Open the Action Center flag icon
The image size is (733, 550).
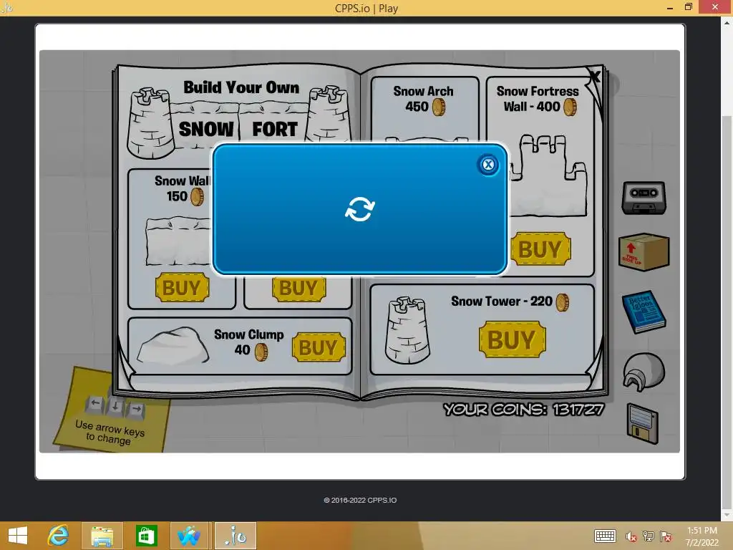point(666,536)
